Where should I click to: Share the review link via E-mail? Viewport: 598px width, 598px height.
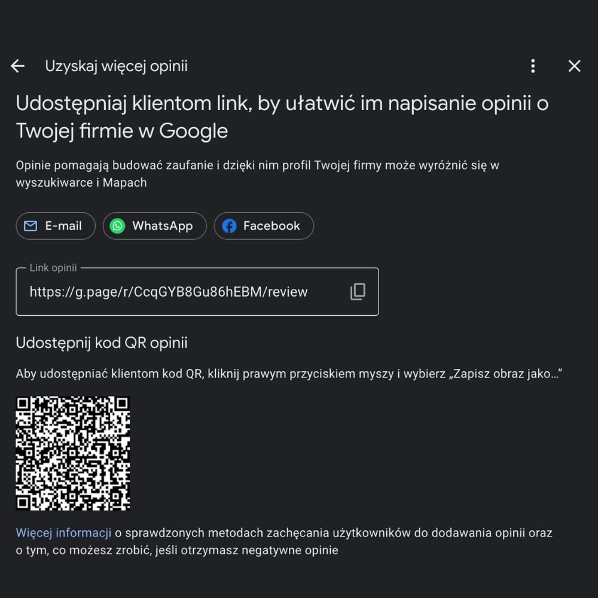click(56, 226)
